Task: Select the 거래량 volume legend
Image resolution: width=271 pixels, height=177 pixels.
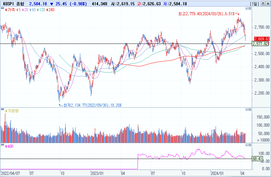Action: [12, 111]
